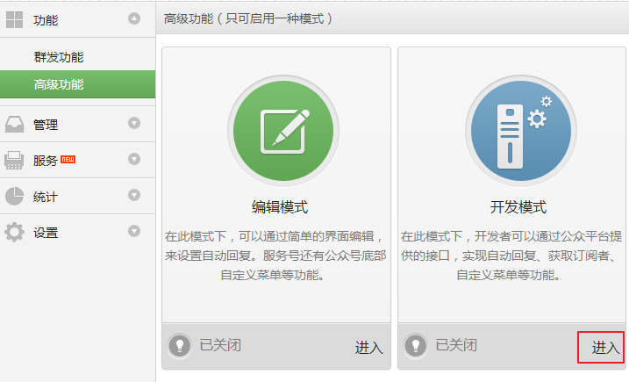Toggle the lightbulb switch in 开发模式 card
This screenshot has height=382, width=629.
click(x=416, y=345)
